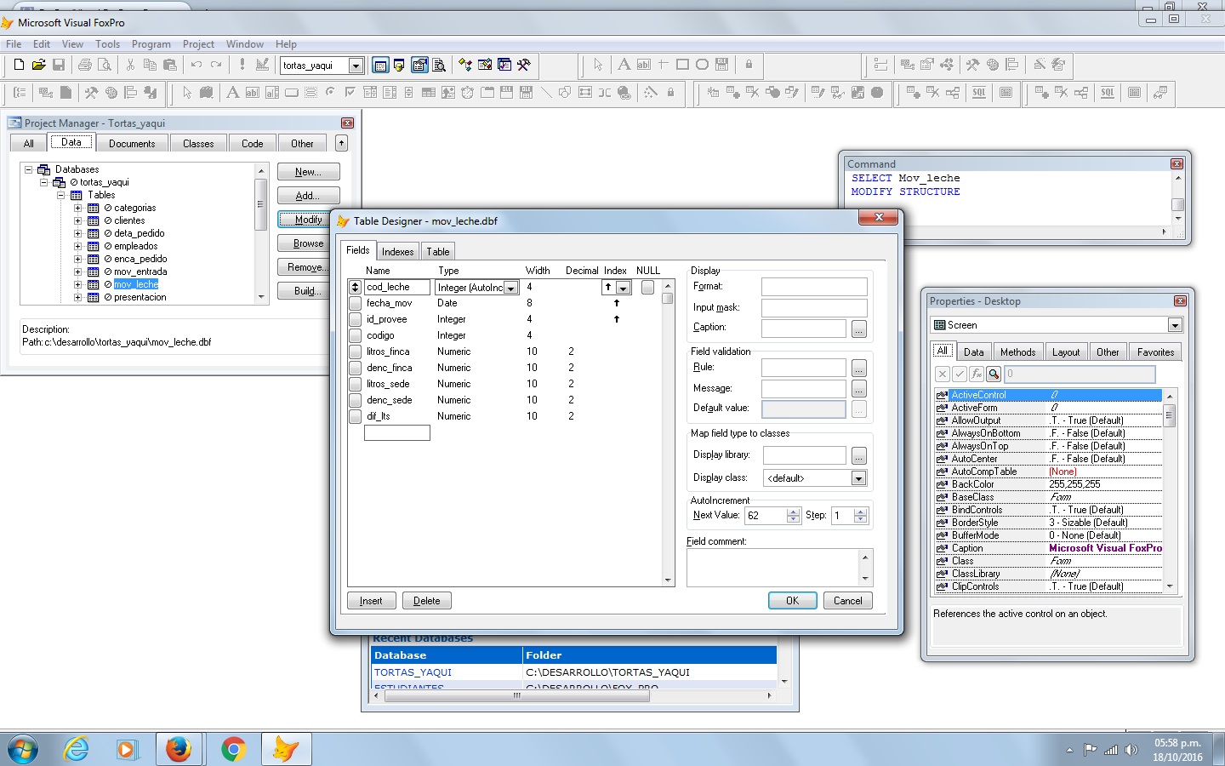Open the Screen object dropdown in Properties

(x=1175, y=325)
